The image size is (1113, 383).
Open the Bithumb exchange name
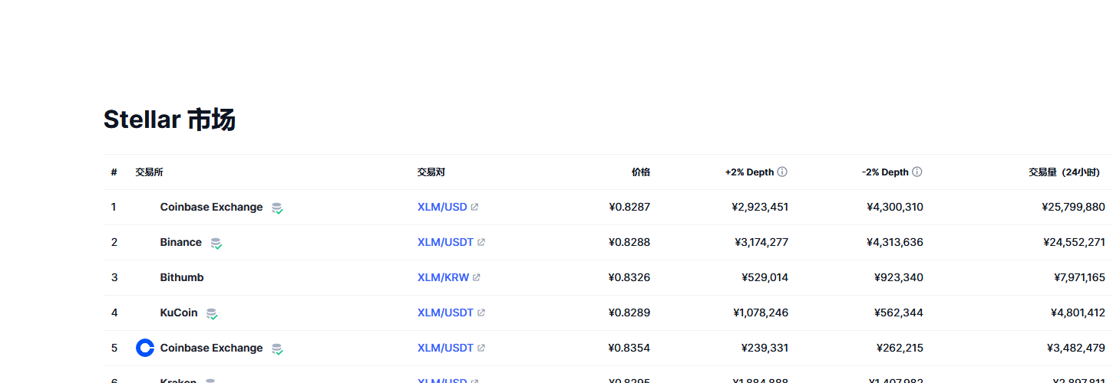point(182,278)
